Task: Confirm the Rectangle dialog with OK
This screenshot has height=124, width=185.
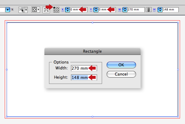Action: point(121,65)
